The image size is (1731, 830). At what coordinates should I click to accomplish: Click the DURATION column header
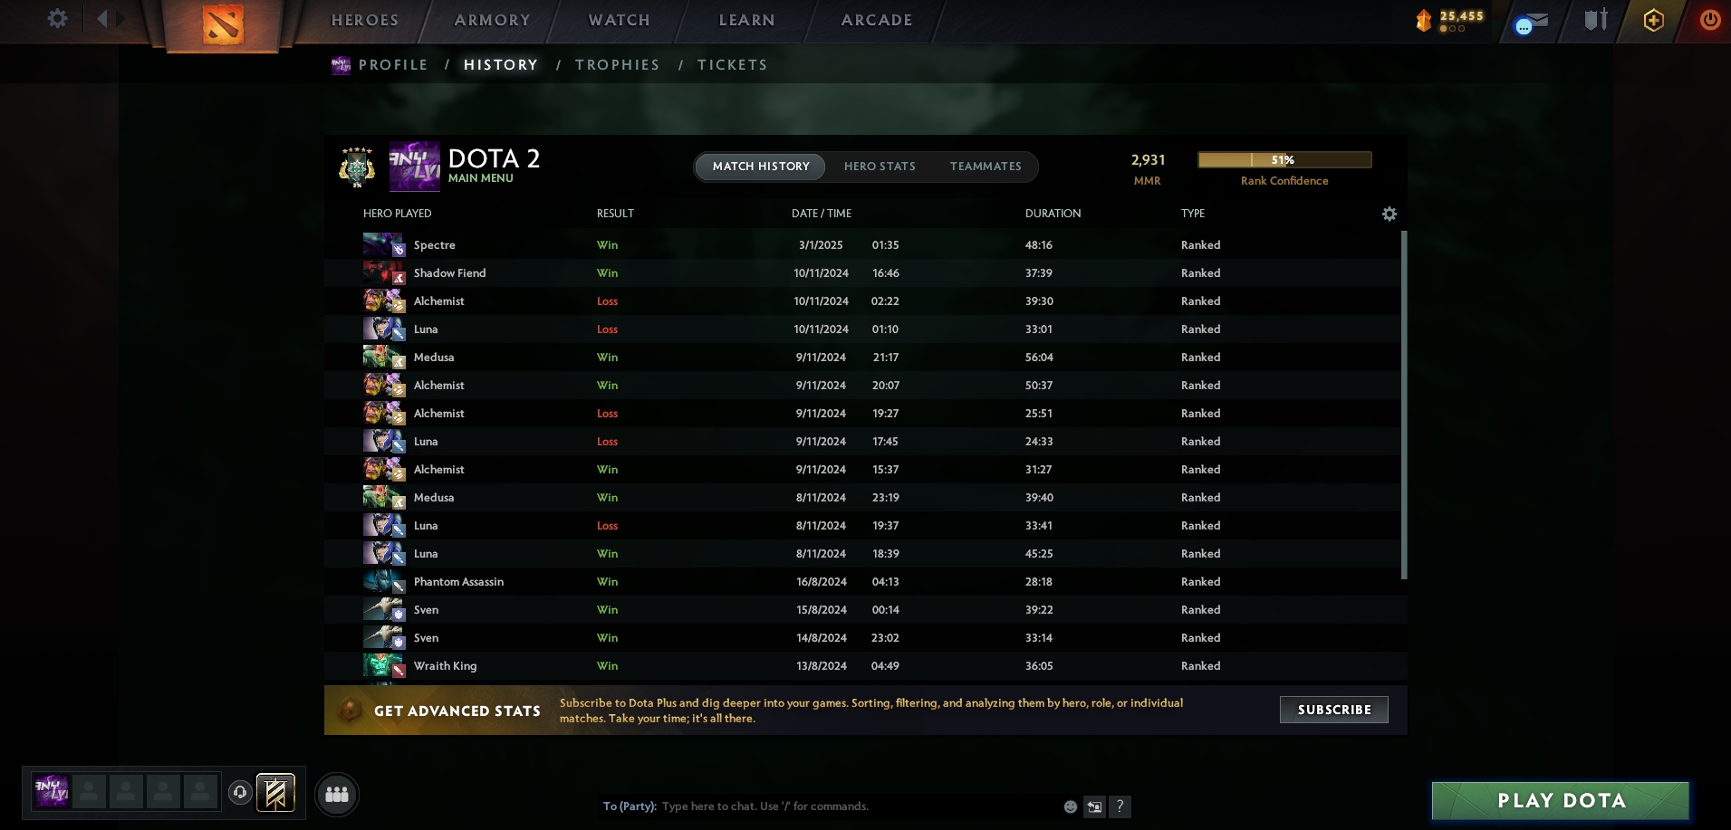tap(1053, 214)
